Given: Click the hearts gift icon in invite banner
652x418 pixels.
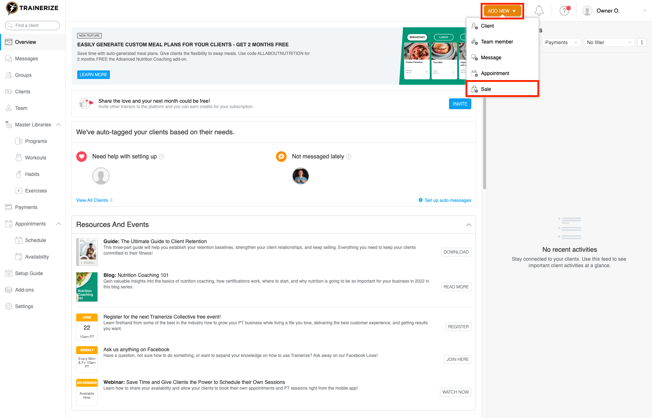Looking at the screenshot, I should pos(85,104).
